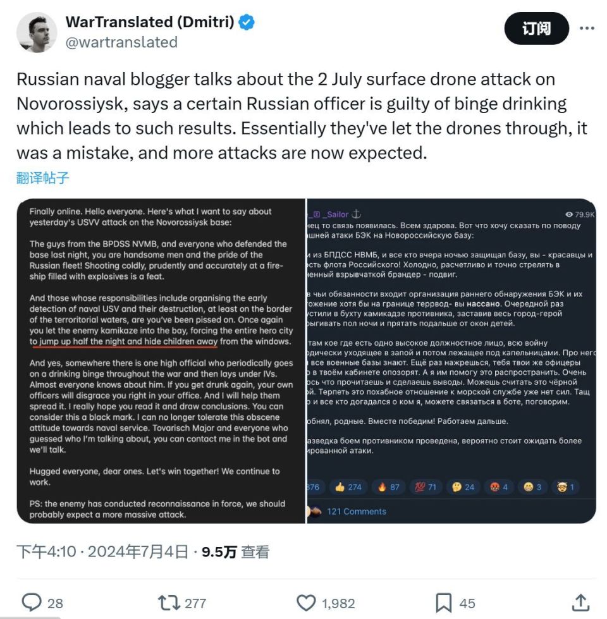Like the post with heart icon
This screenshot has height=619, width=607.
(307, 603)
